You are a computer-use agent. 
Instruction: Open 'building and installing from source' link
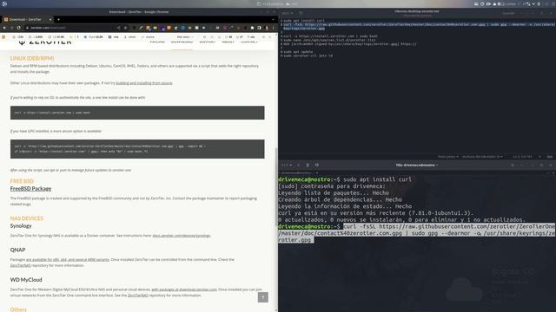click(144, 83)
